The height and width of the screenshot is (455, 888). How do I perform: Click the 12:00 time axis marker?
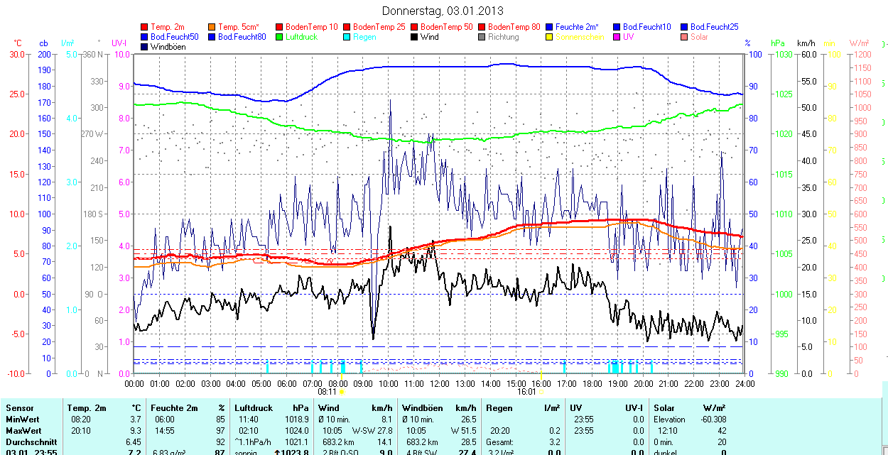tap(439, 383)
